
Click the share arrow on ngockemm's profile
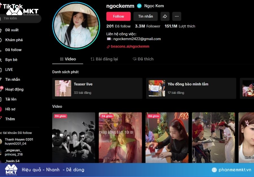[165, 16]
